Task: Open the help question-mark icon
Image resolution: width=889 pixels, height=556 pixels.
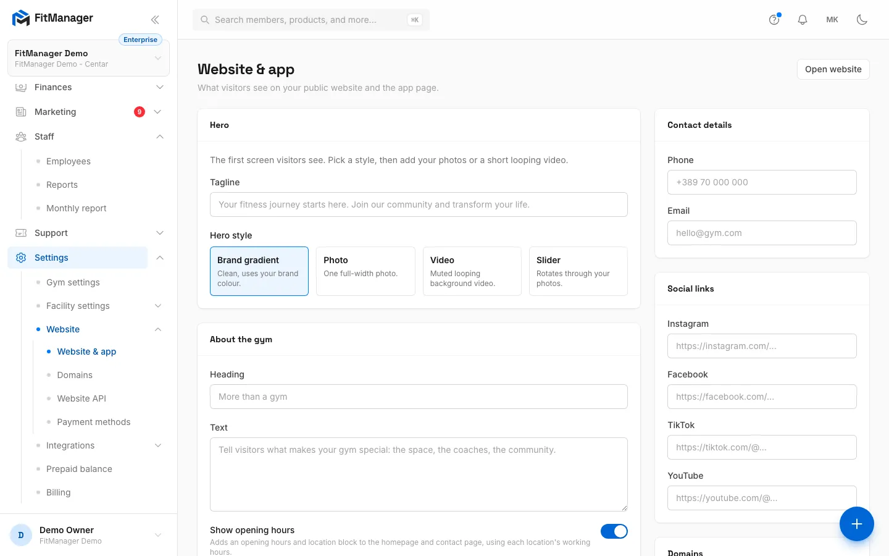Action: [x=774, y=20]
